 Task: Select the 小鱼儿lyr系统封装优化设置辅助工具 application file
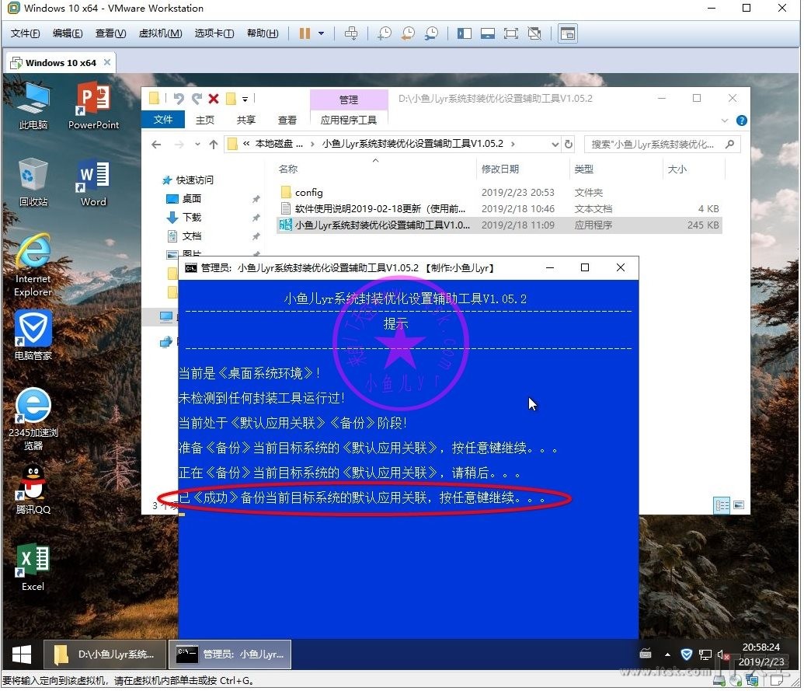point(499,225)
